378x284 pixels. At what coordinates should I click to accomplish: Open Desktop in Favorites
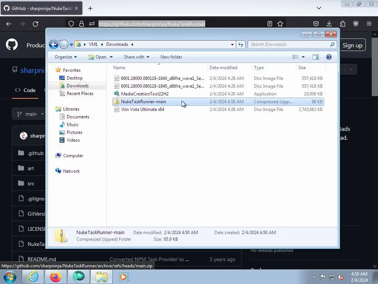click(75, 78)
